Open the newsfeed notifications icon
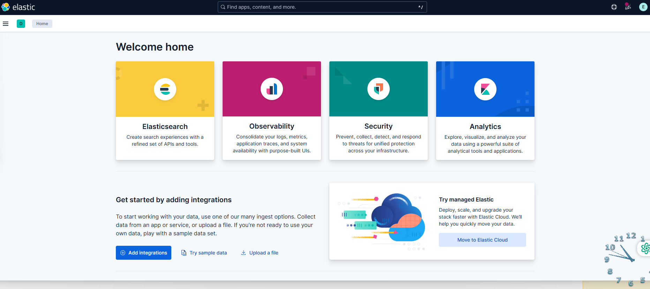The image size is (650, 289). point(628,7)
